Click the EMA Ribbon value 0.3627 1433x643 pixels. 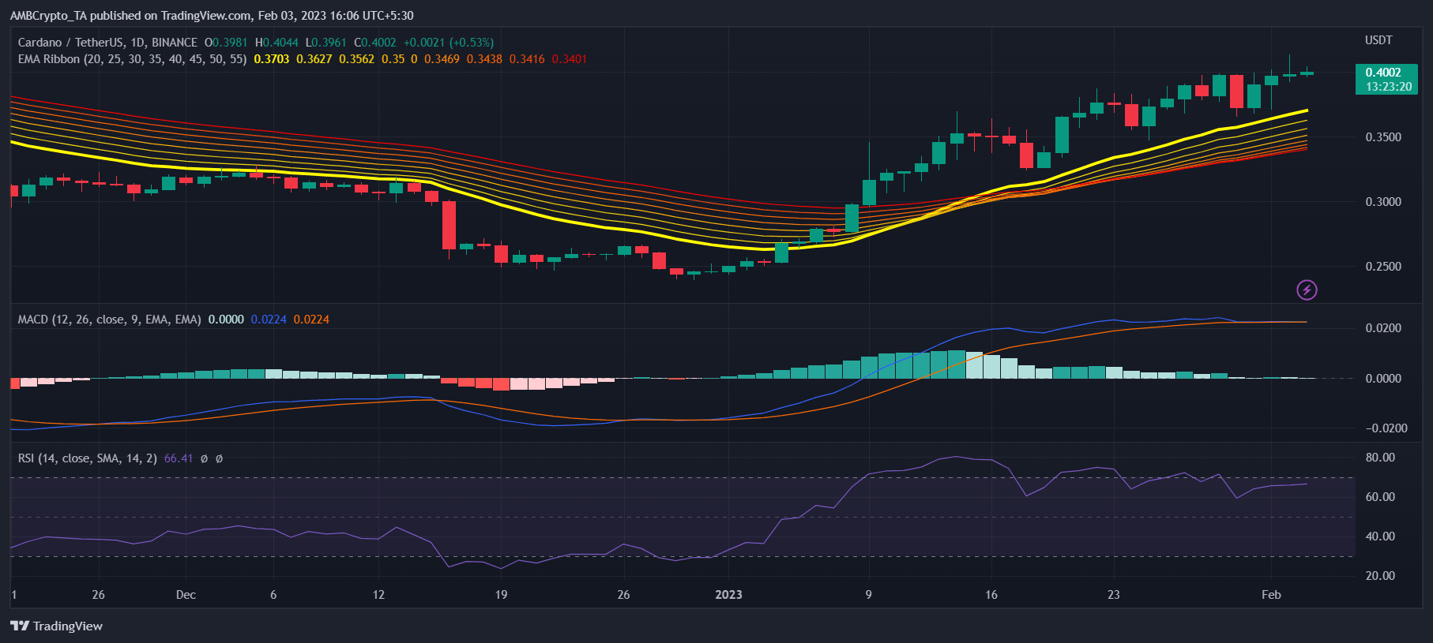point(314,59)
